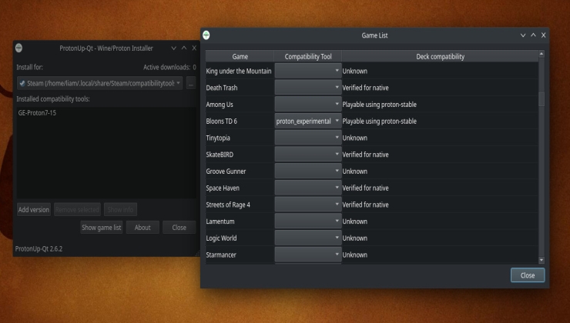Click the ProtonUp-Qt app icon in installer window title bar
This screenshot has height=323, width=570.
point(19,48)
